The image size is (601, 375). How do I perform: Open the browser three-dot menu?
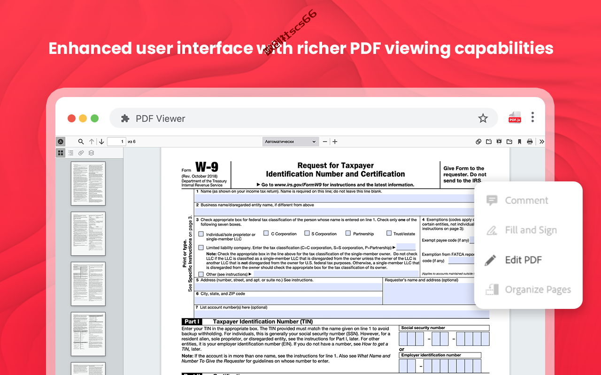[532, 117]
